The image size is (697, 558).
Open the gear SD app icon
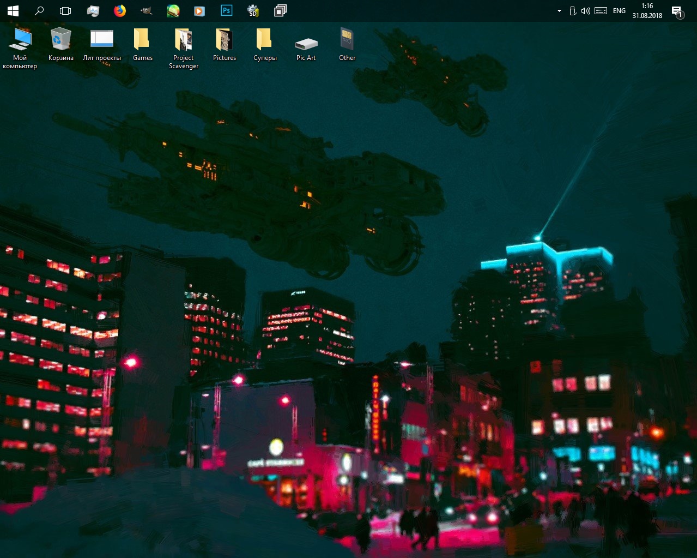click(253, 11)
